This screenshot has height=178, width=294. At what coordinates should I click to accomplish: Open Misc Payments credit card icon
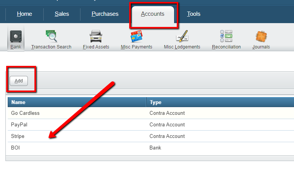(136, 36)
